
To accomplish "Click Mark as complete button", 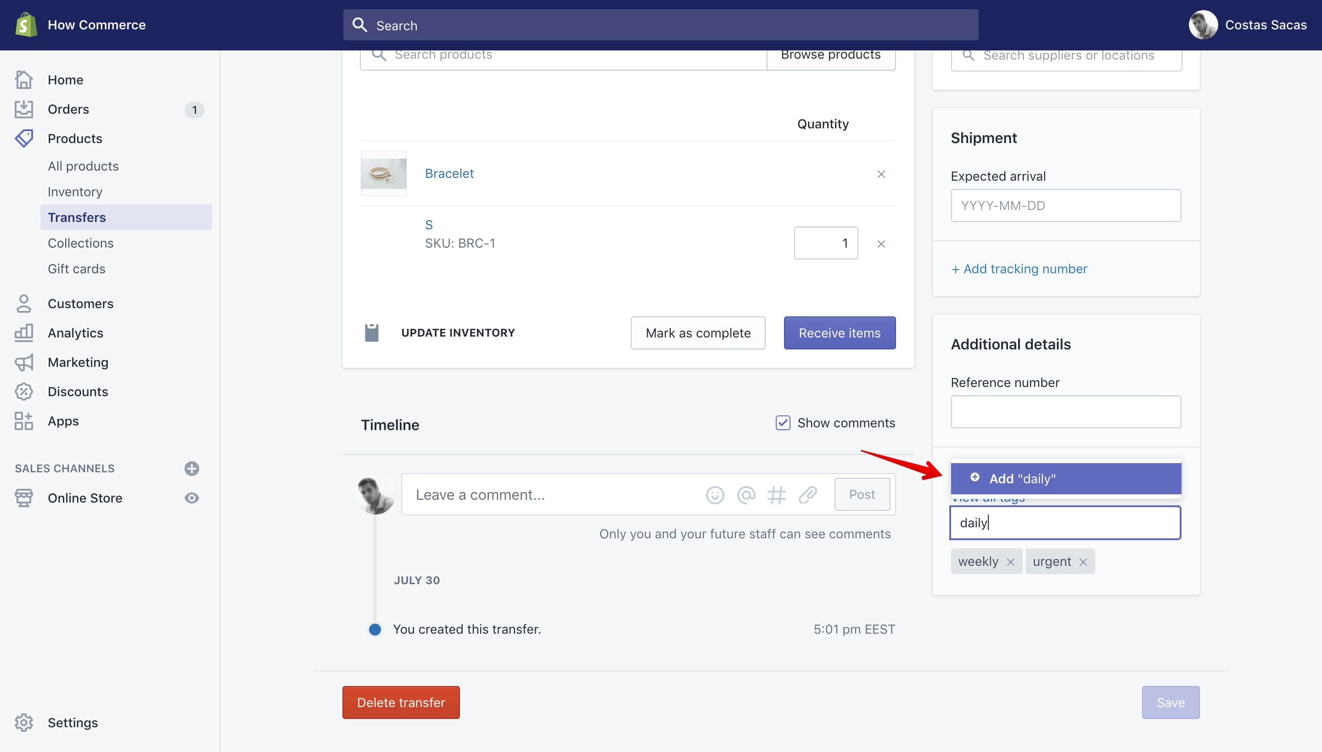I will (698, 333).
